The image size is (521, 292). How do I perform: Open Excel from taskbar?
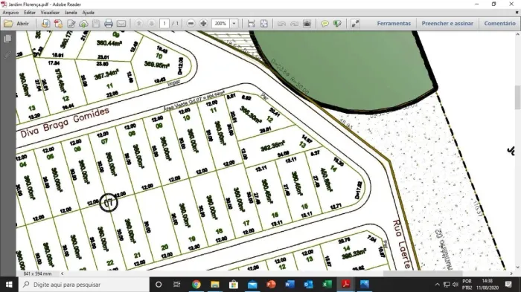coord(327,285)
